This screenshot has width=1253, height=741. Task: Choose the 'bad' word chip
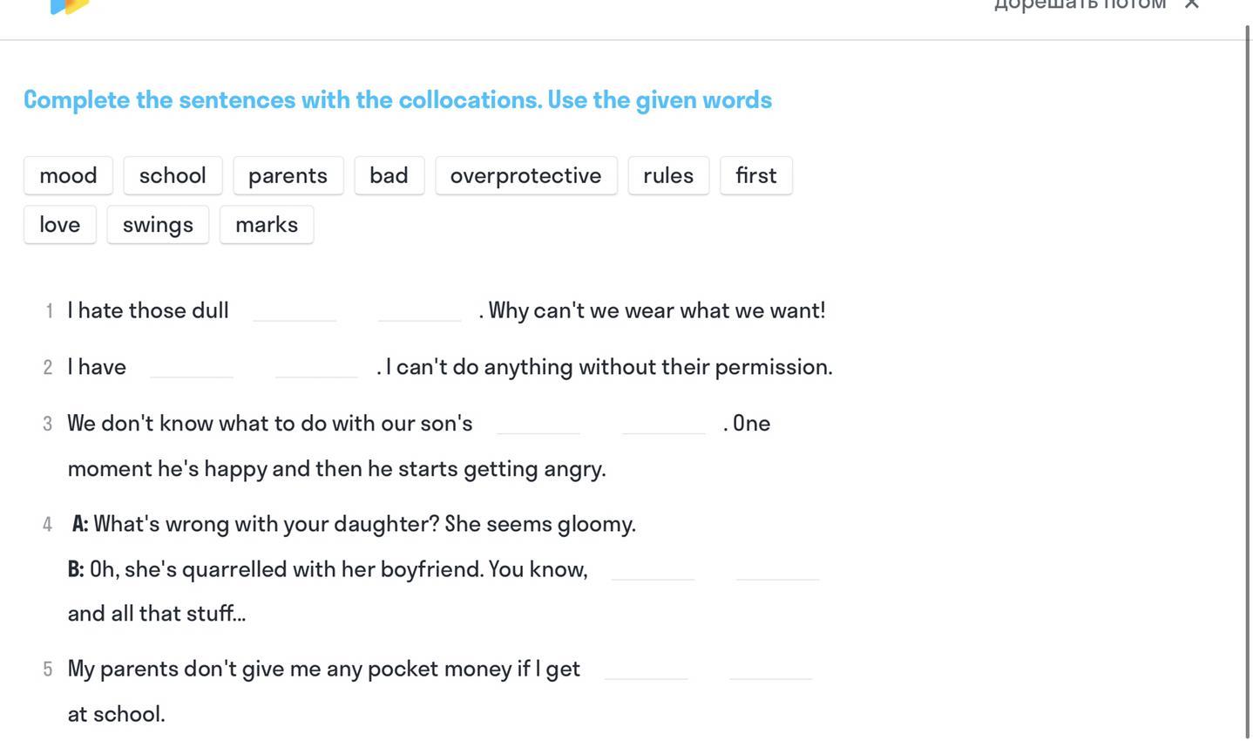tap(389, 175)
